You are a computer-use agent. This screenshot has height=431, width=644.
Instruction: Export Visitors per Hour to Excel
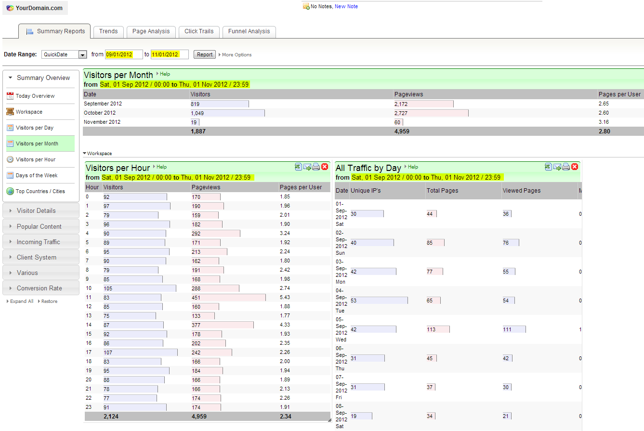point(298,167)
